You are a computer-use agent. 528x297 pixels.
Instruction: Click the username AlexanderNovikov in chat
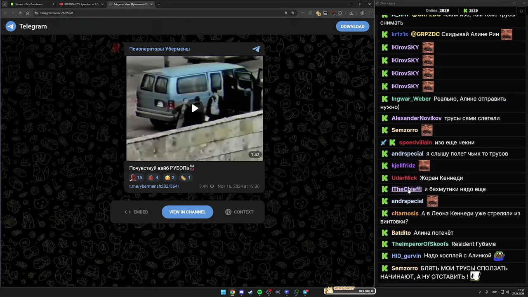417,118
